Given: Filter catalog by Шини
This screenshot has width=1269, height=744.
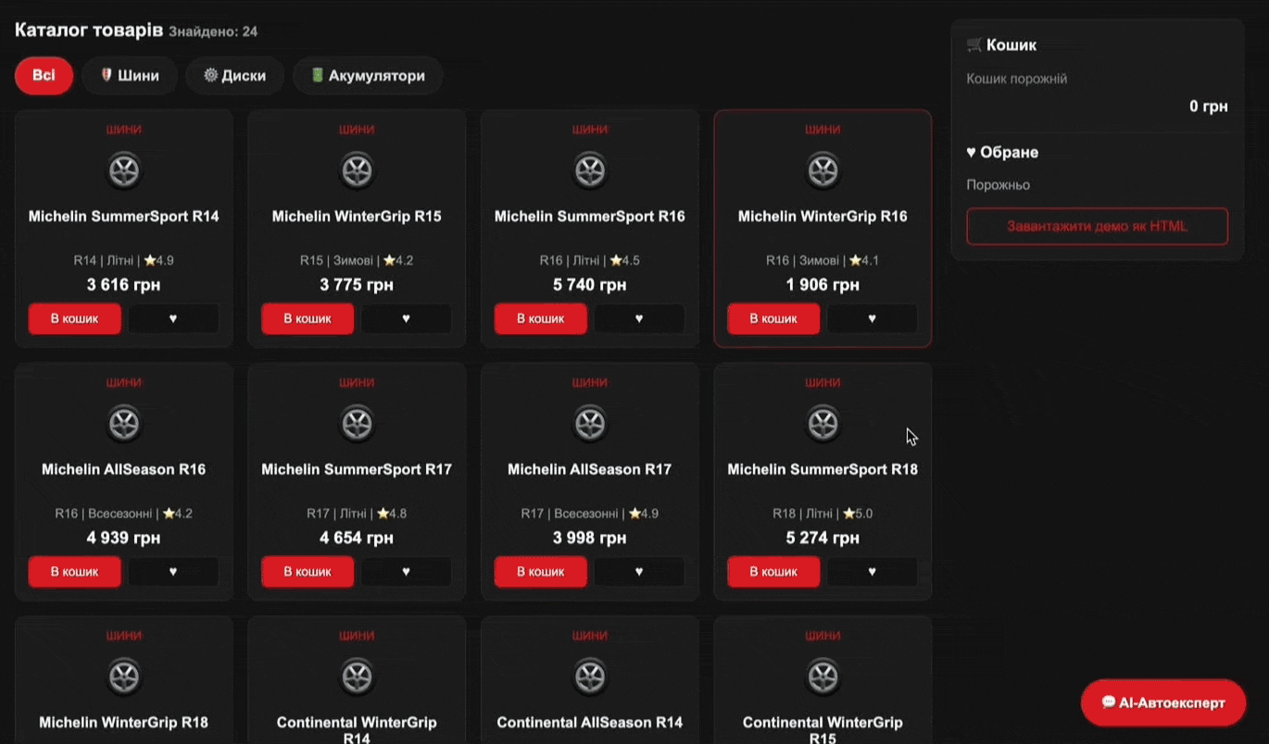Looking at the screenshot, I should click(130, 76).
